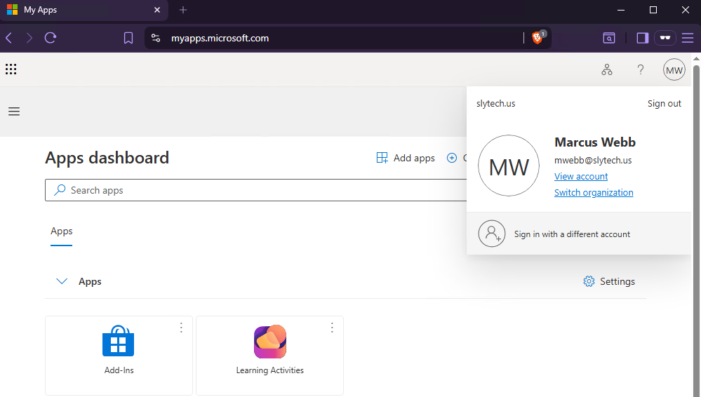Go back with browser back arrow
This screenshot has width=701, height=397.
click(x=8, y=38)
